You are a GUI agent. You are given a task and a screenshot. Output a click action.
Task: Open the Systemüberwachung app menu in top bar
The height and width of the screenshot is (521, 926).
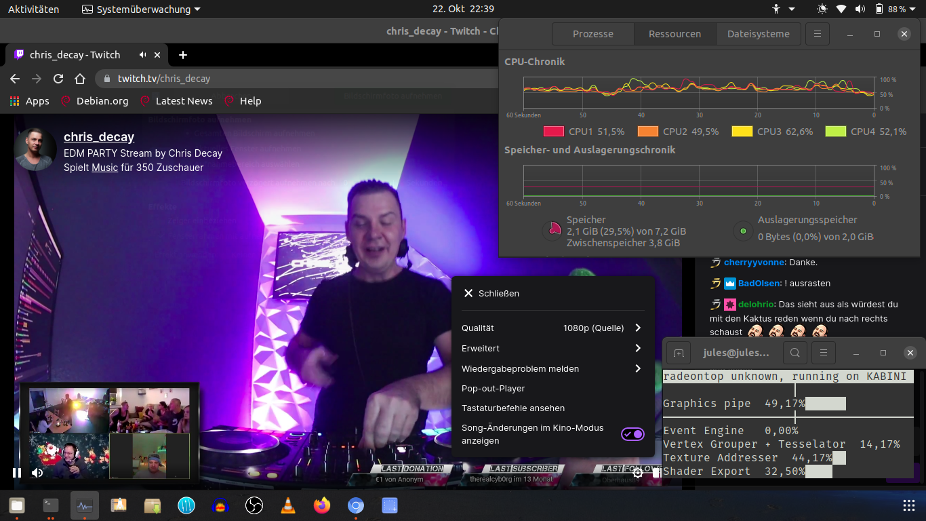click(x=141, y=9)
